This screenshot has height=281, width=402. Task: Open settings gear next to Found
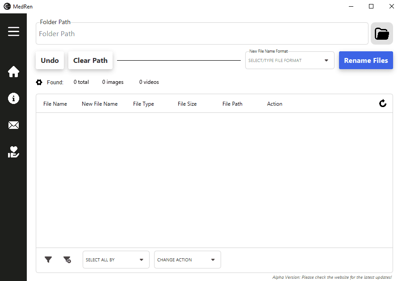click(39, 83)
